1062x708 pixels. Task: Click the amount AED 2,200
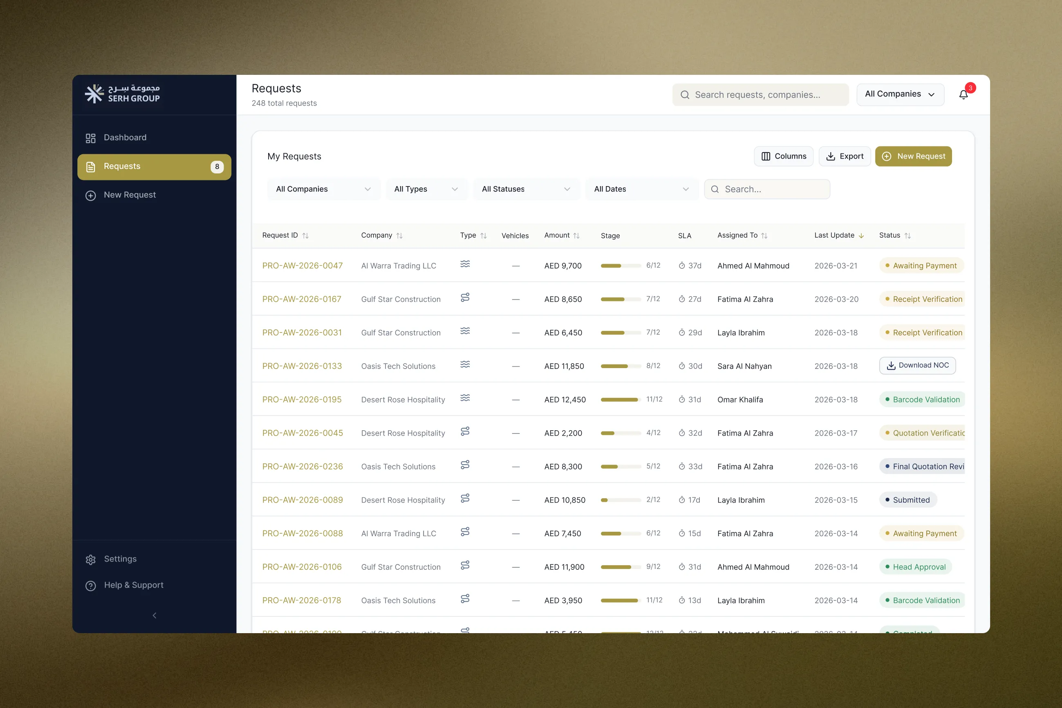(x=563, y=433)
